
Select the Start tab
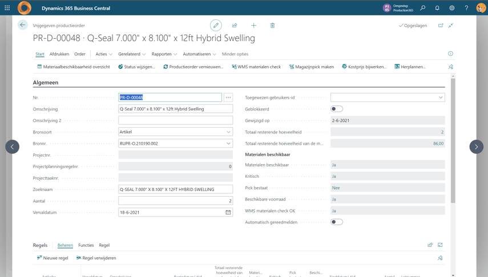[40, 54]
